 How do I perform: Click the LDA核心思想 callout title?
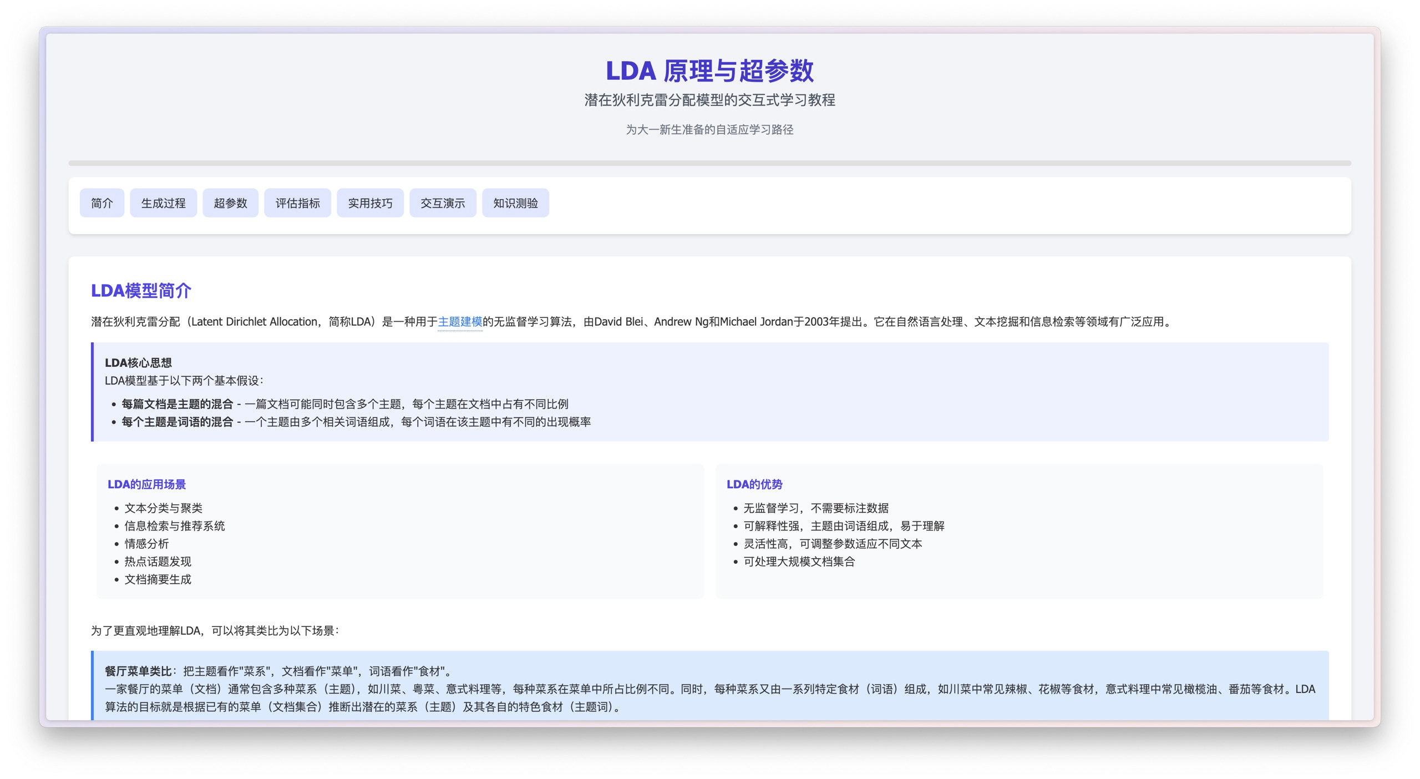[138, 363]
